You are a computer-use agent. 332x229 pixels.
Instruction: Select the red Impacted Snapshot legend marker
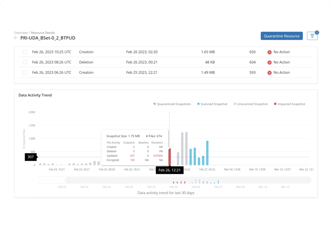coord(275,104)
